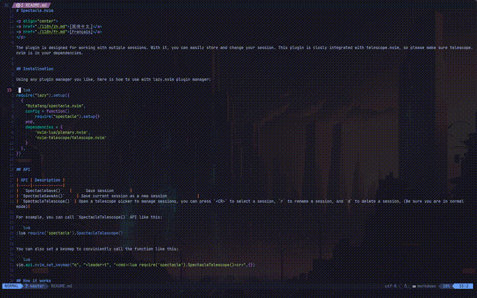Click the '## API' heading
Screen dimensions: 477x298
pyautogui.click(x=23, y=170)
